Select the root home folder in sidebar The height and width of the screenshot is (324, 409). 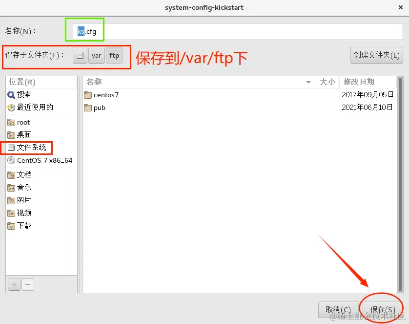41,122
